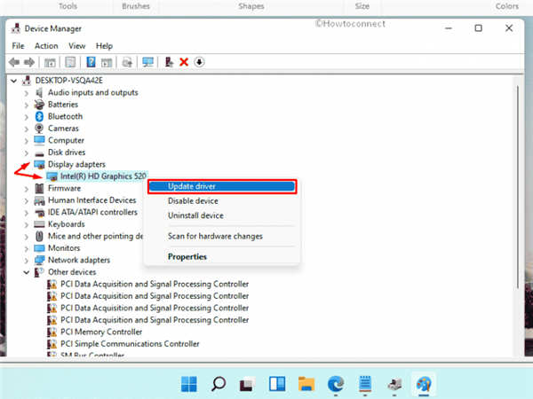
Task: Click the Back arrow in Device Manager toolbar
Action: pos(14,62)
